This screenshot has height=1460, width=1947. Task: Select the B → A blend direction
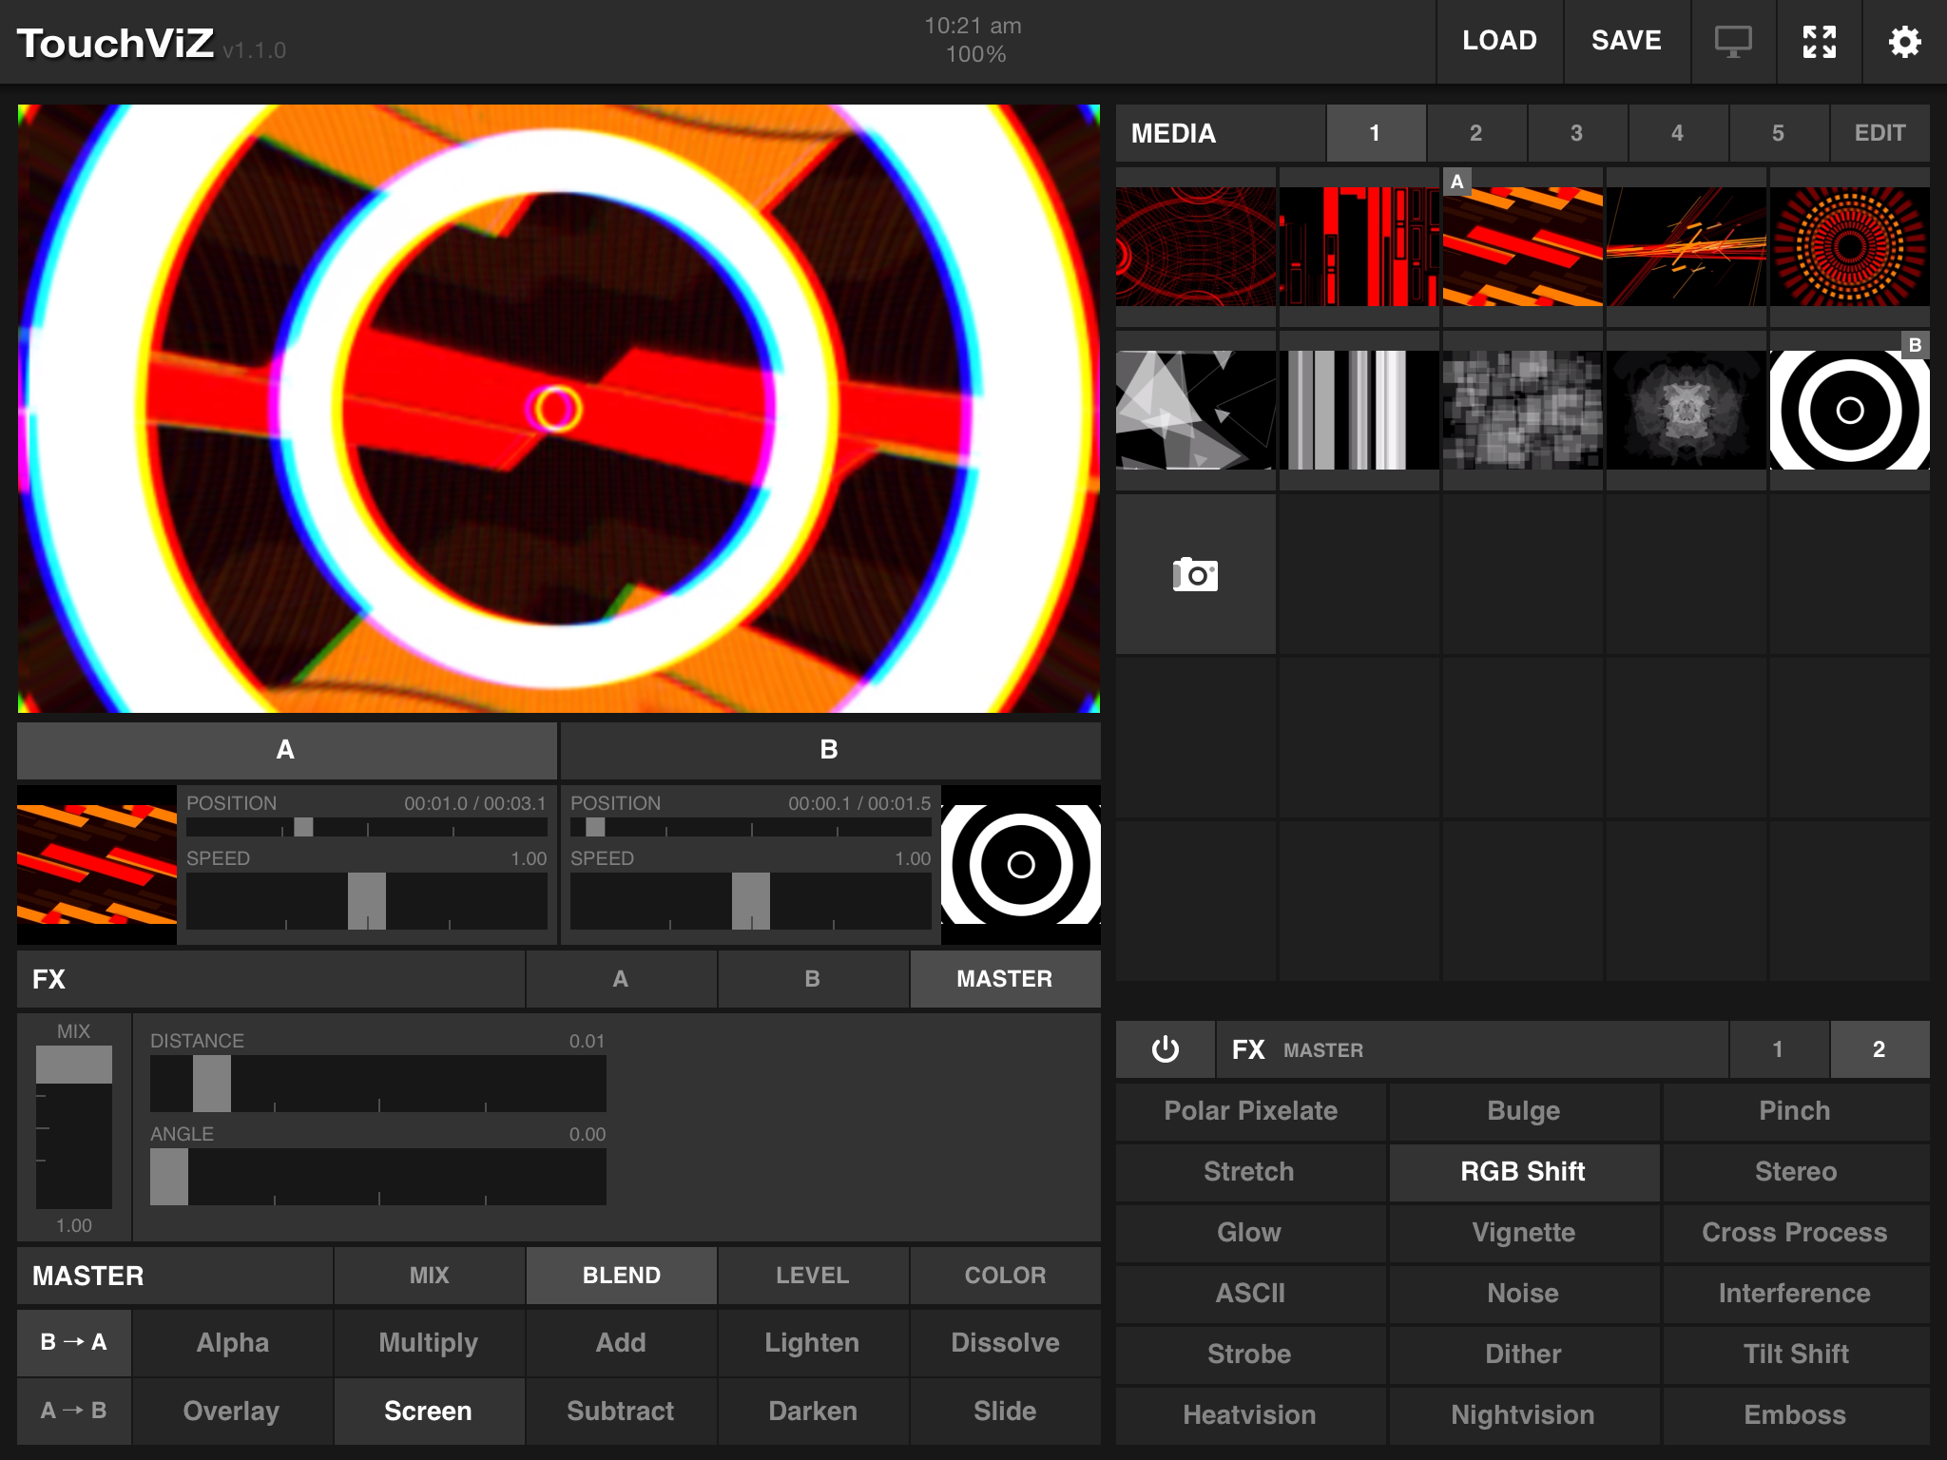(74, 1342)
